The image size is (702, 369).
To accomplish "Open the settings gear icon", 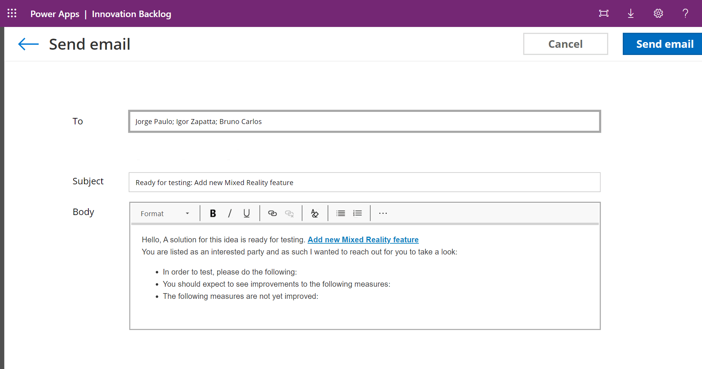I will [658, 14].
